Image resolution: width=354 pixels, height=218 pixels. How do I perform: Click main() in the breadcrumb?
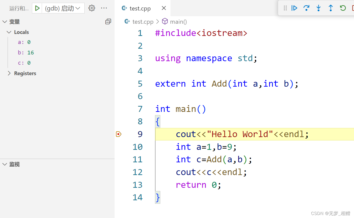pyautogui.click(x=178, y=22)
